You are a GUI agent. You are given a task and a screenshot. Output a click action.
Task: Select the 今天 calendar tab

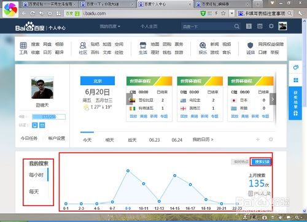tap(87, 140)
